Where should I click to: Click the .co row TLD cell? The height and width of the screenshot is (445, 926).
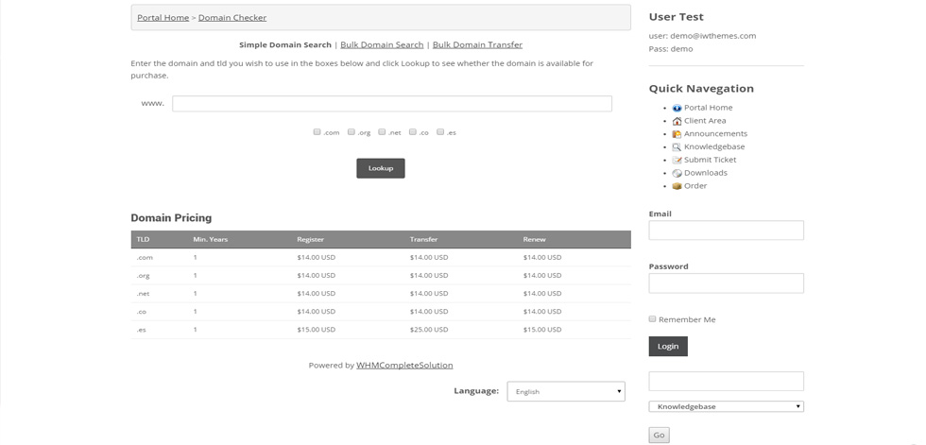[x=141, y=312]
